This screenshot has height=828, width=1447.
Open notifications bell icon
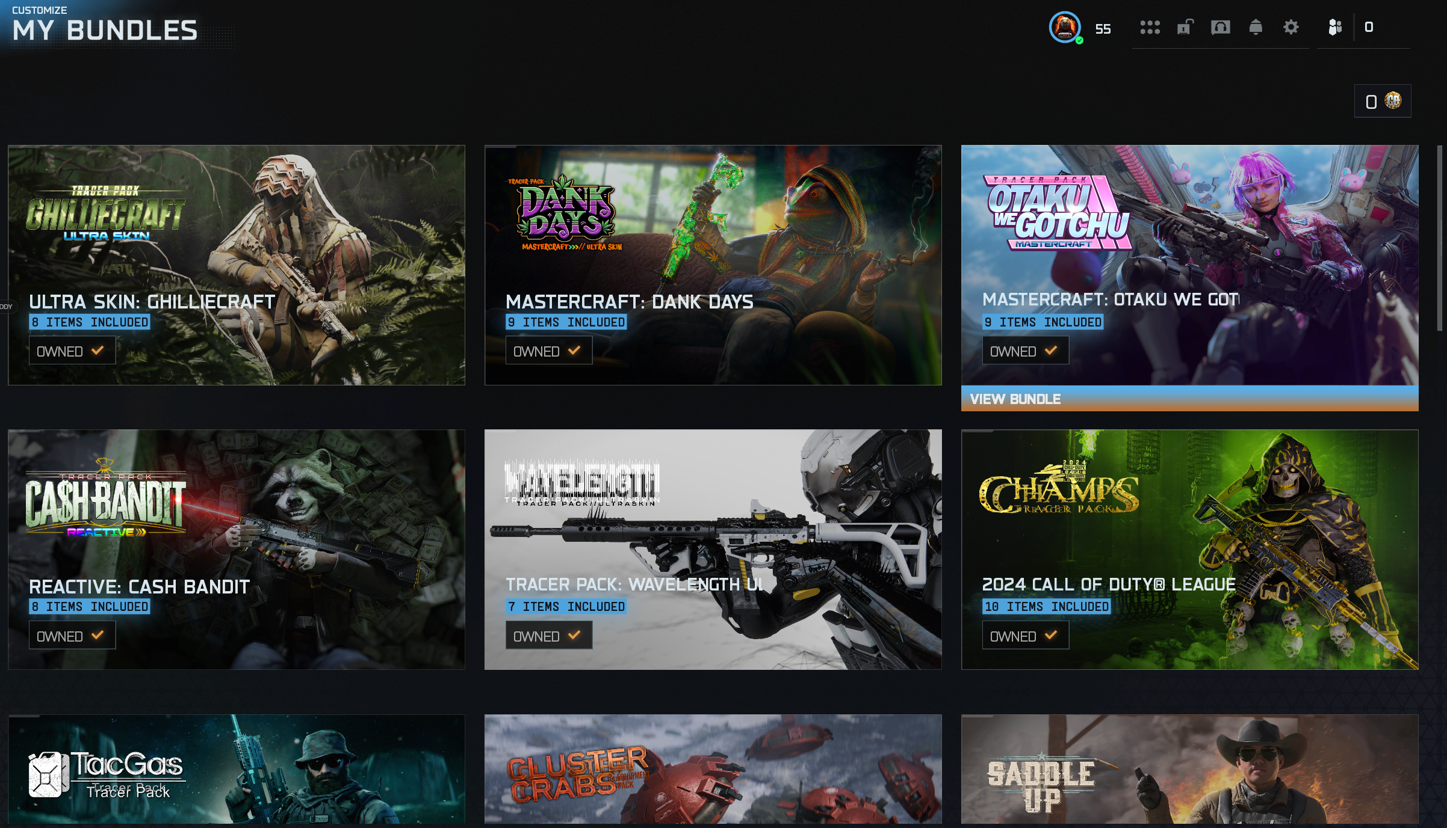[1256, 27]
